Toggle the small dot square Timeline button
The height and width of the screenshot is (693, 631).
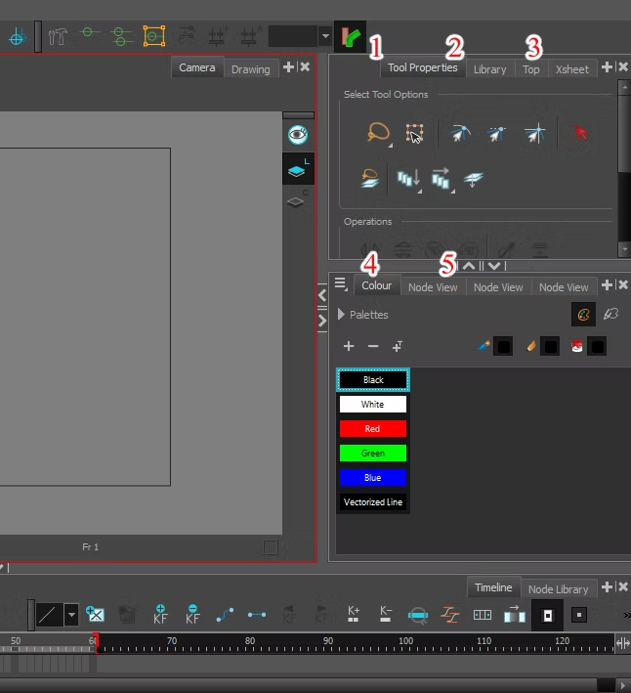click(x=579, y=615)
